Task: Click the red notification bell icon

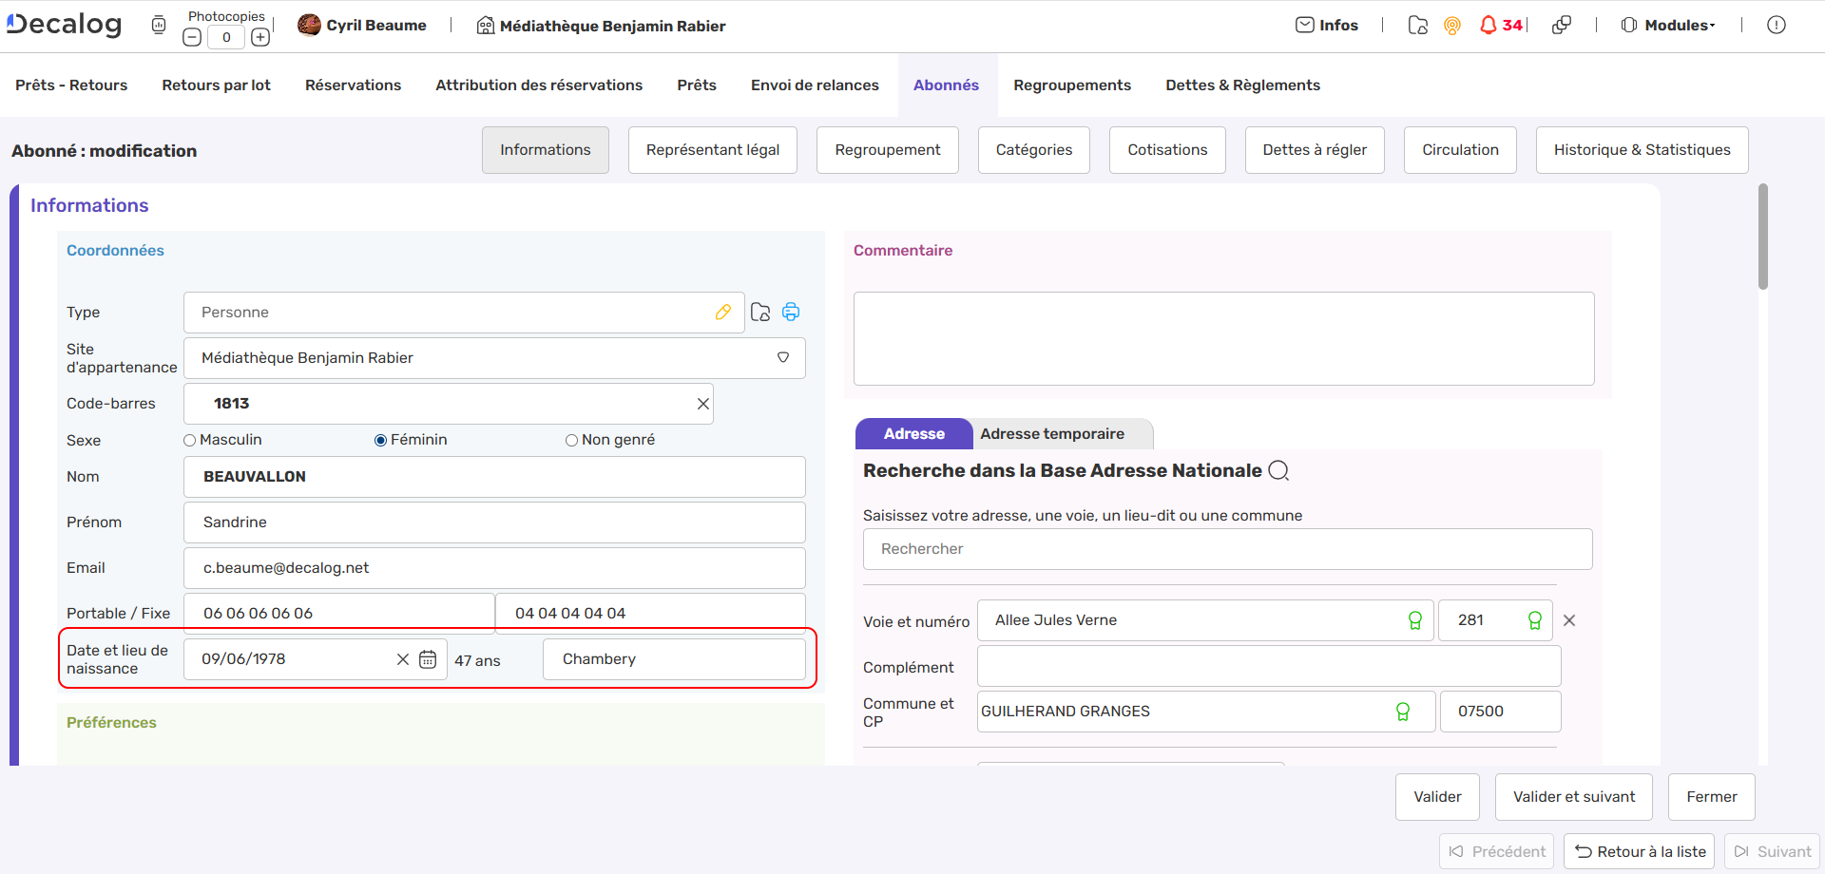Action: click(x=1489, y=26)
